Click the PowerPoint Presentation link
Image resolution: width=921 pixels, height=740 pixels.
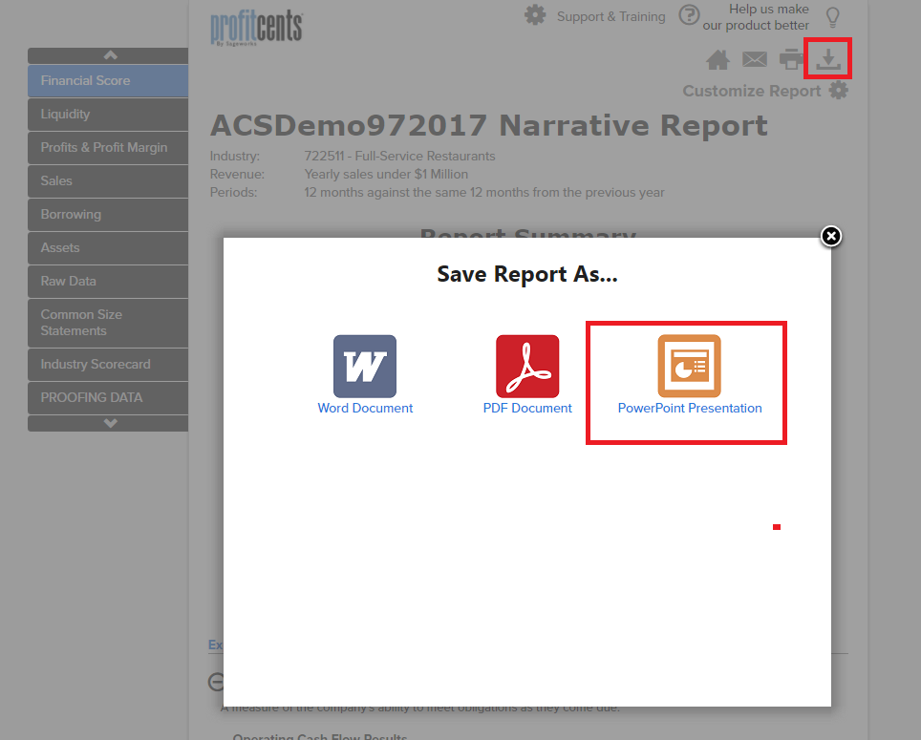[690, 408]
